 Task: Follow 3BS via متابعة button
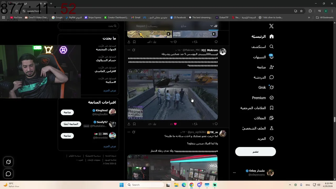pyautogui.click(x=67, y=136)
